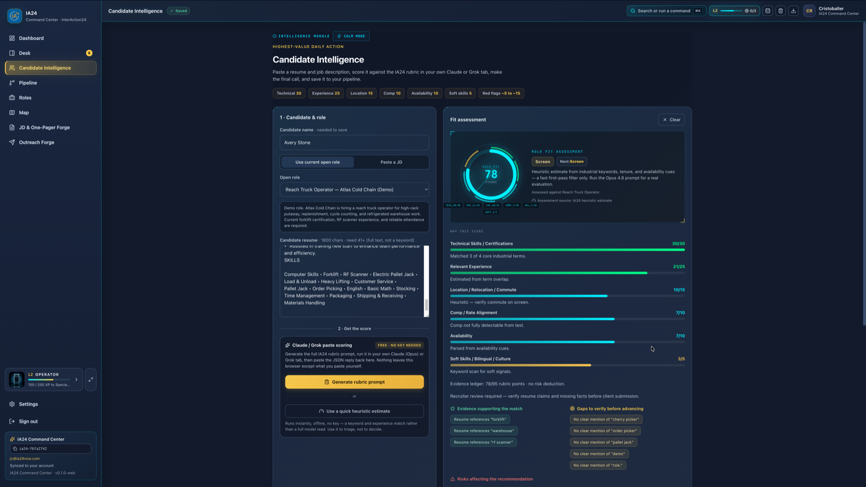The image size is (866, 487).
Task: Open the jc@ia24now.com email link
Action: click(25, 459)
